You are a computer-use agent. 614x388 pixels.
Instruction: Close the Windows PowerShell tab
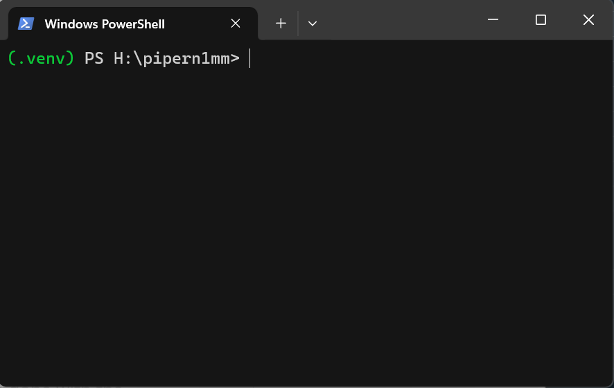[x=236, y=24]
